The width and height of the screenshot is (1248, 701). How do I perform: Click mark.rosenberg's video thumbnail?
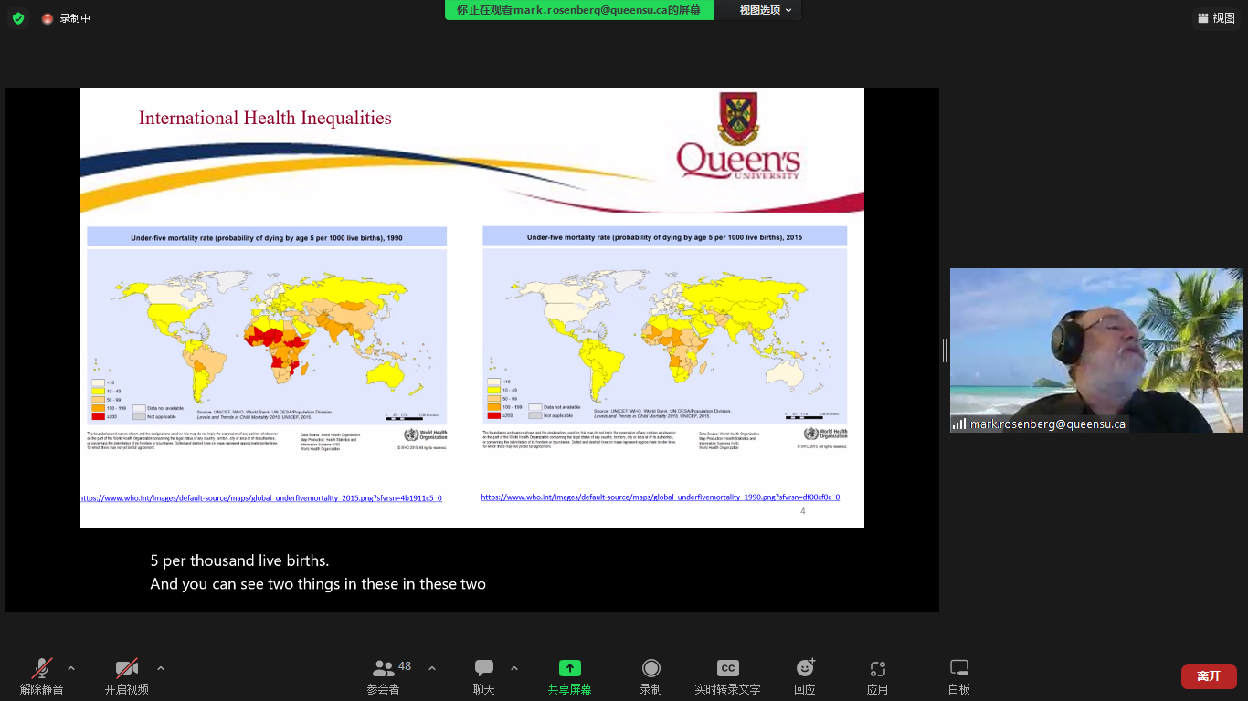(1095, 350)
